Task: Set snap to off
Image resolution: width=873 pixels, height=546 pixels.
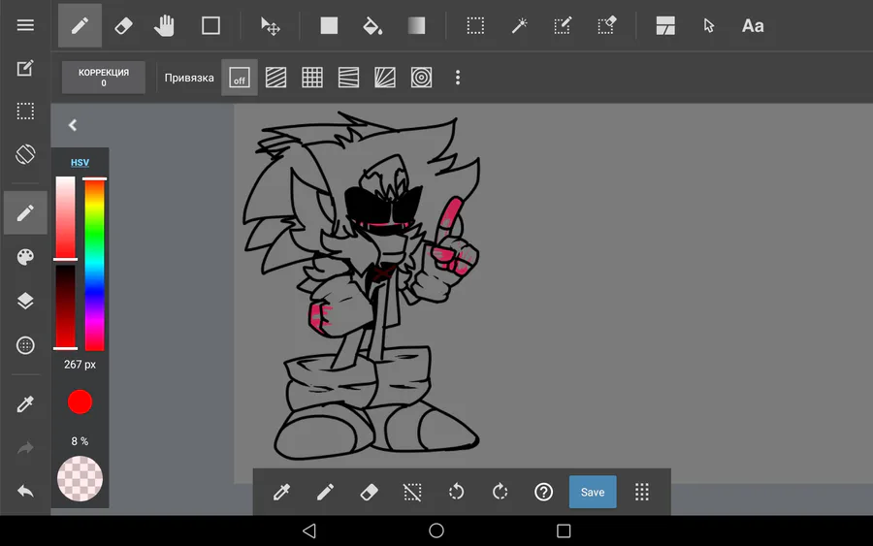Action: [240, 78]
